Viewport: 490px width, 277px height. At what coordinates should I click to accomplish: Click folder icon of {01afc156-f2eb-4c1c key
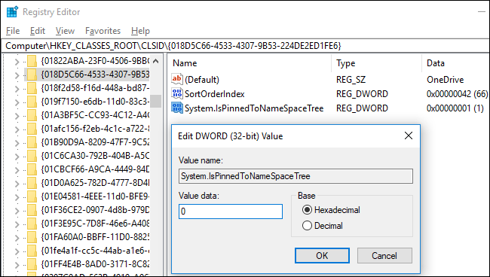pyautogui.click(x=32, y=129)
